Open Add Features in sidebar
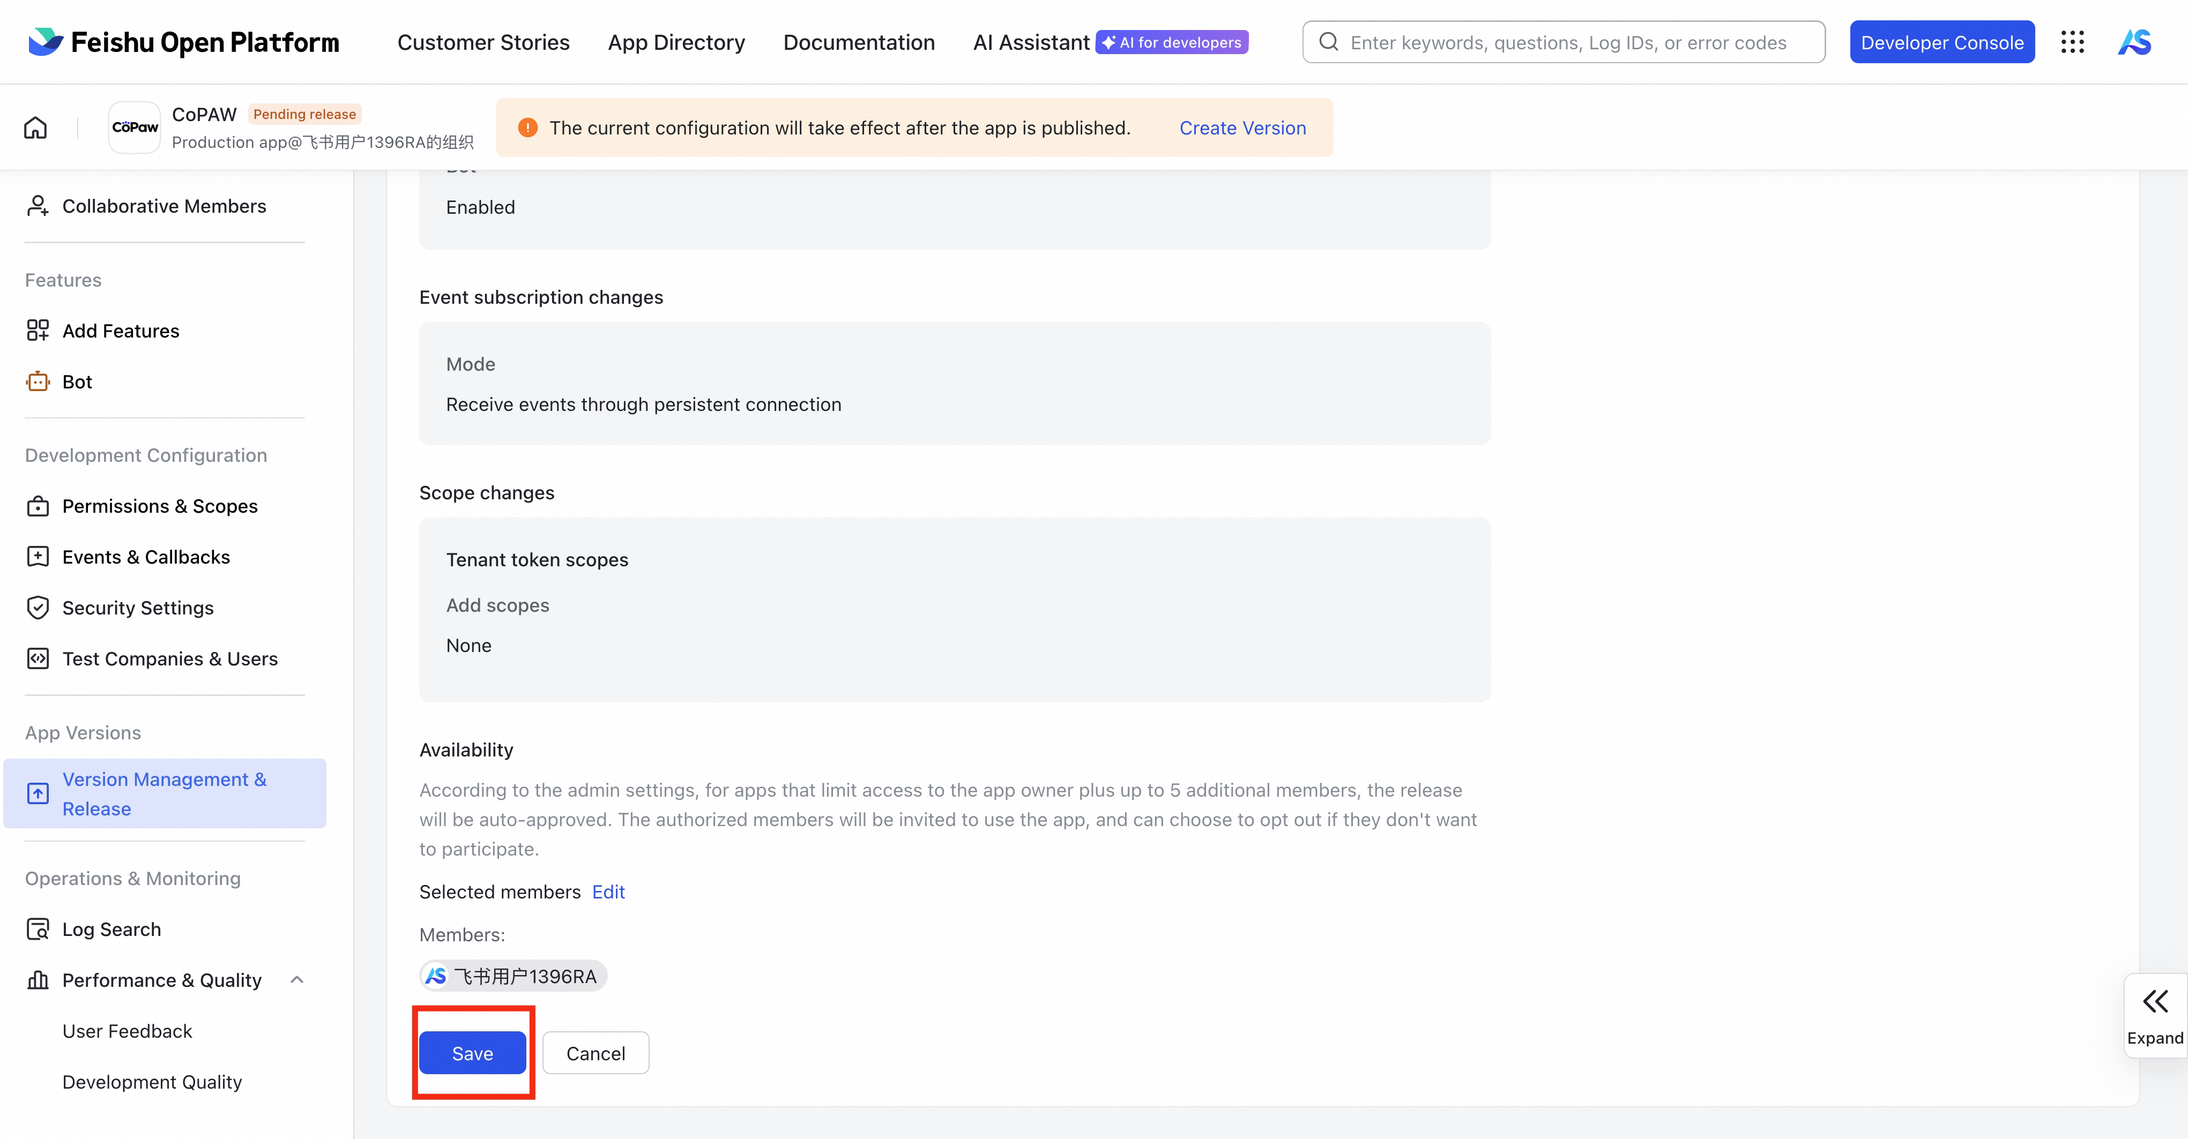2188x1139 pixels. pos(121,331)
